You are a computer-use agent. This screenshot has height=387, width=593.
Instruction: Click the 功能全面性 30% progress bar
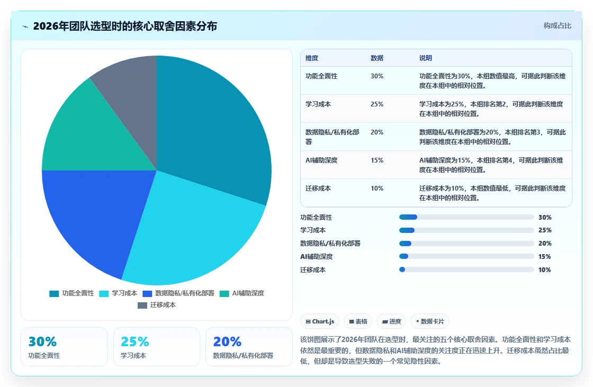pos(466,217)
